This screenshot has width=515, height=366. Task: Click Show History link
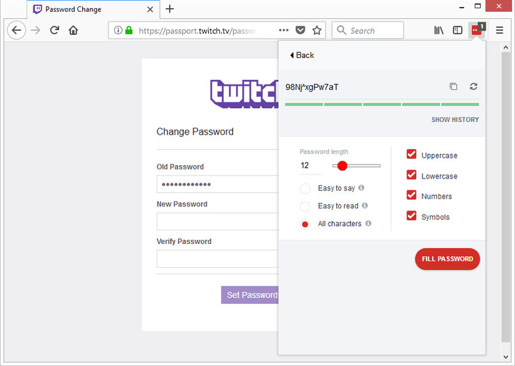455,120
